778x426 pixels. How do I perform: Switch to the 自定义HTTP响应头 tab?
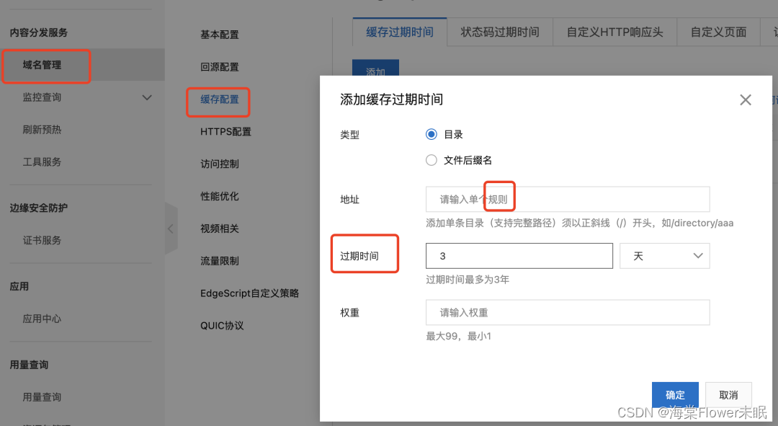tap(614, 32)
